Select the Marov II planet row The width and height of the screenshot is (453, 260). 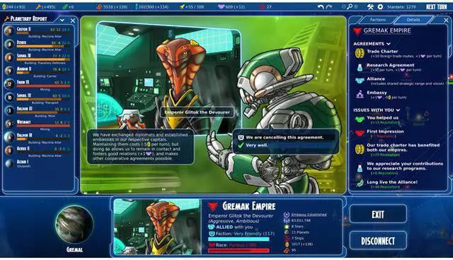[x=38, y=71]
